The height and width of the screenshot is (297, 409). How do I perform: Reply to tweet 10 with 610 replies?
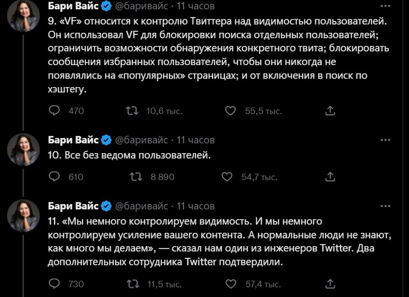tap(54, 177)
